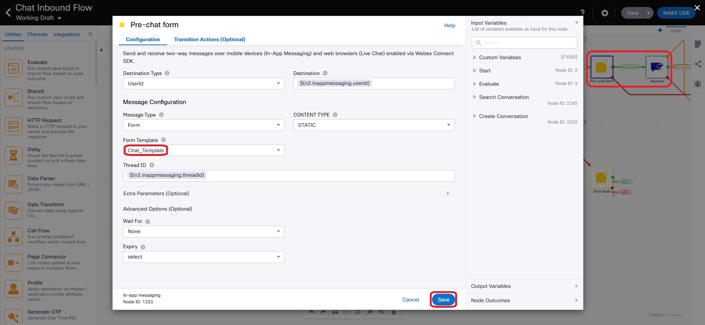
Task: Click the MAKE LIVE button
Action: (676, 13)
